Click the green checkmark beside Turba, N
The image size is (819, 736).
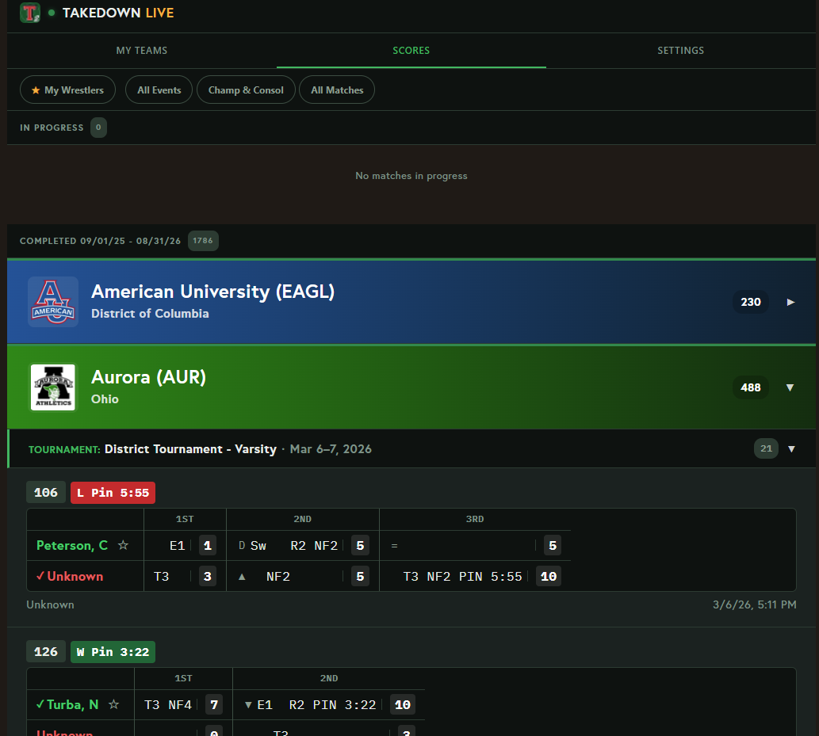[x=40, y=704]
